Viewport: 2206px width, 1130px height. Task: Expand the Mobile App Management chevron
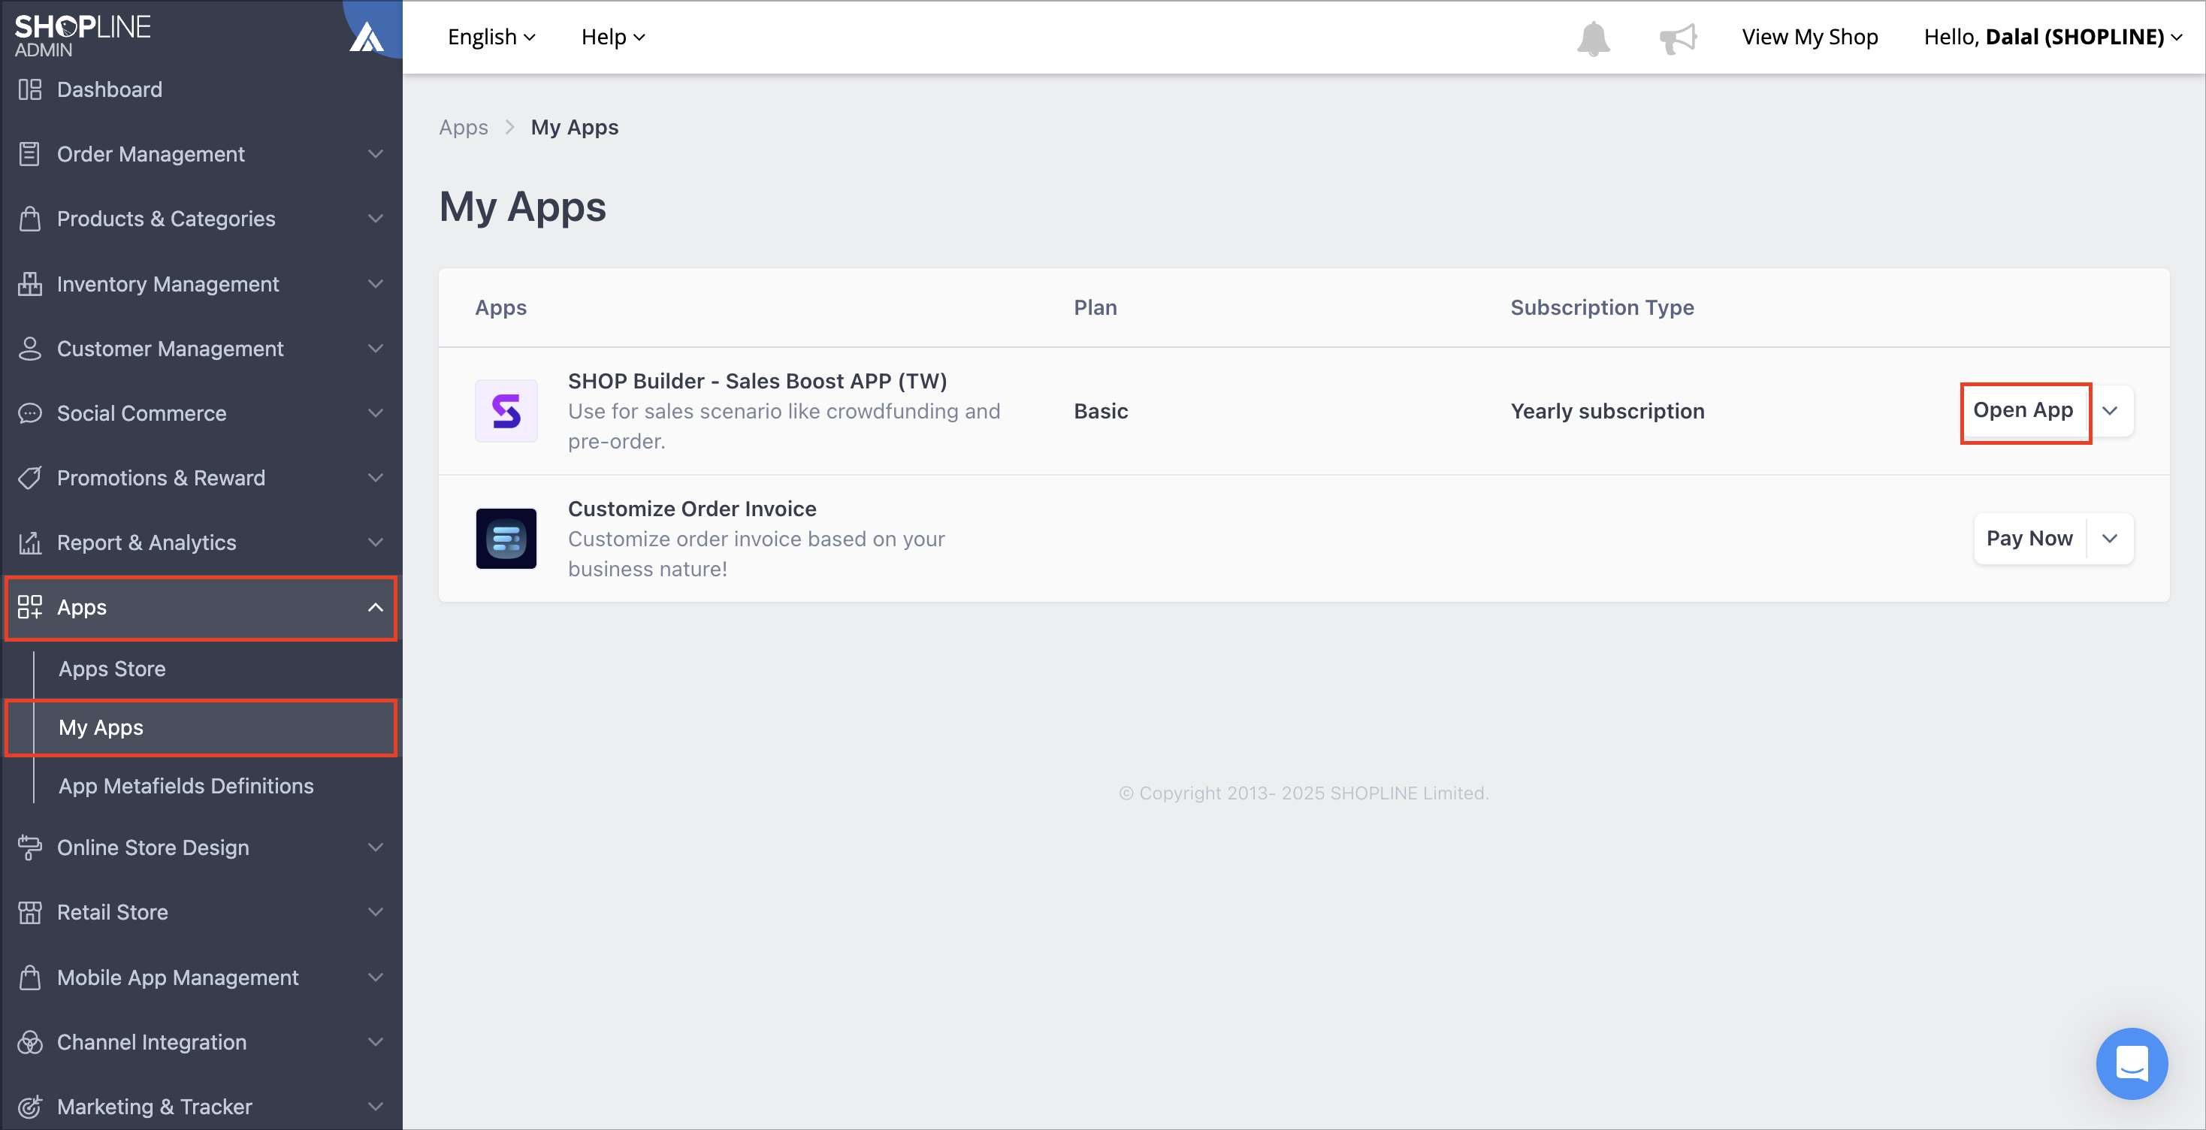tap(375, 977)
